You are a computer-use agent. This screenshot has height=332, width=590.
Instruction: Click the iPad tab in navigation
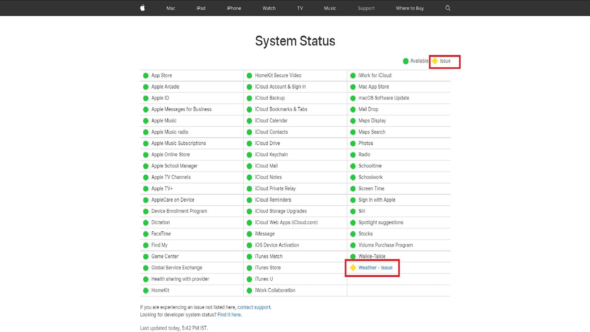(201, 8)
